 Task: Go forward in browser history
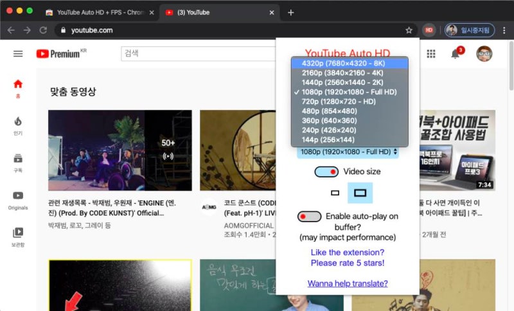coord(27,30)
